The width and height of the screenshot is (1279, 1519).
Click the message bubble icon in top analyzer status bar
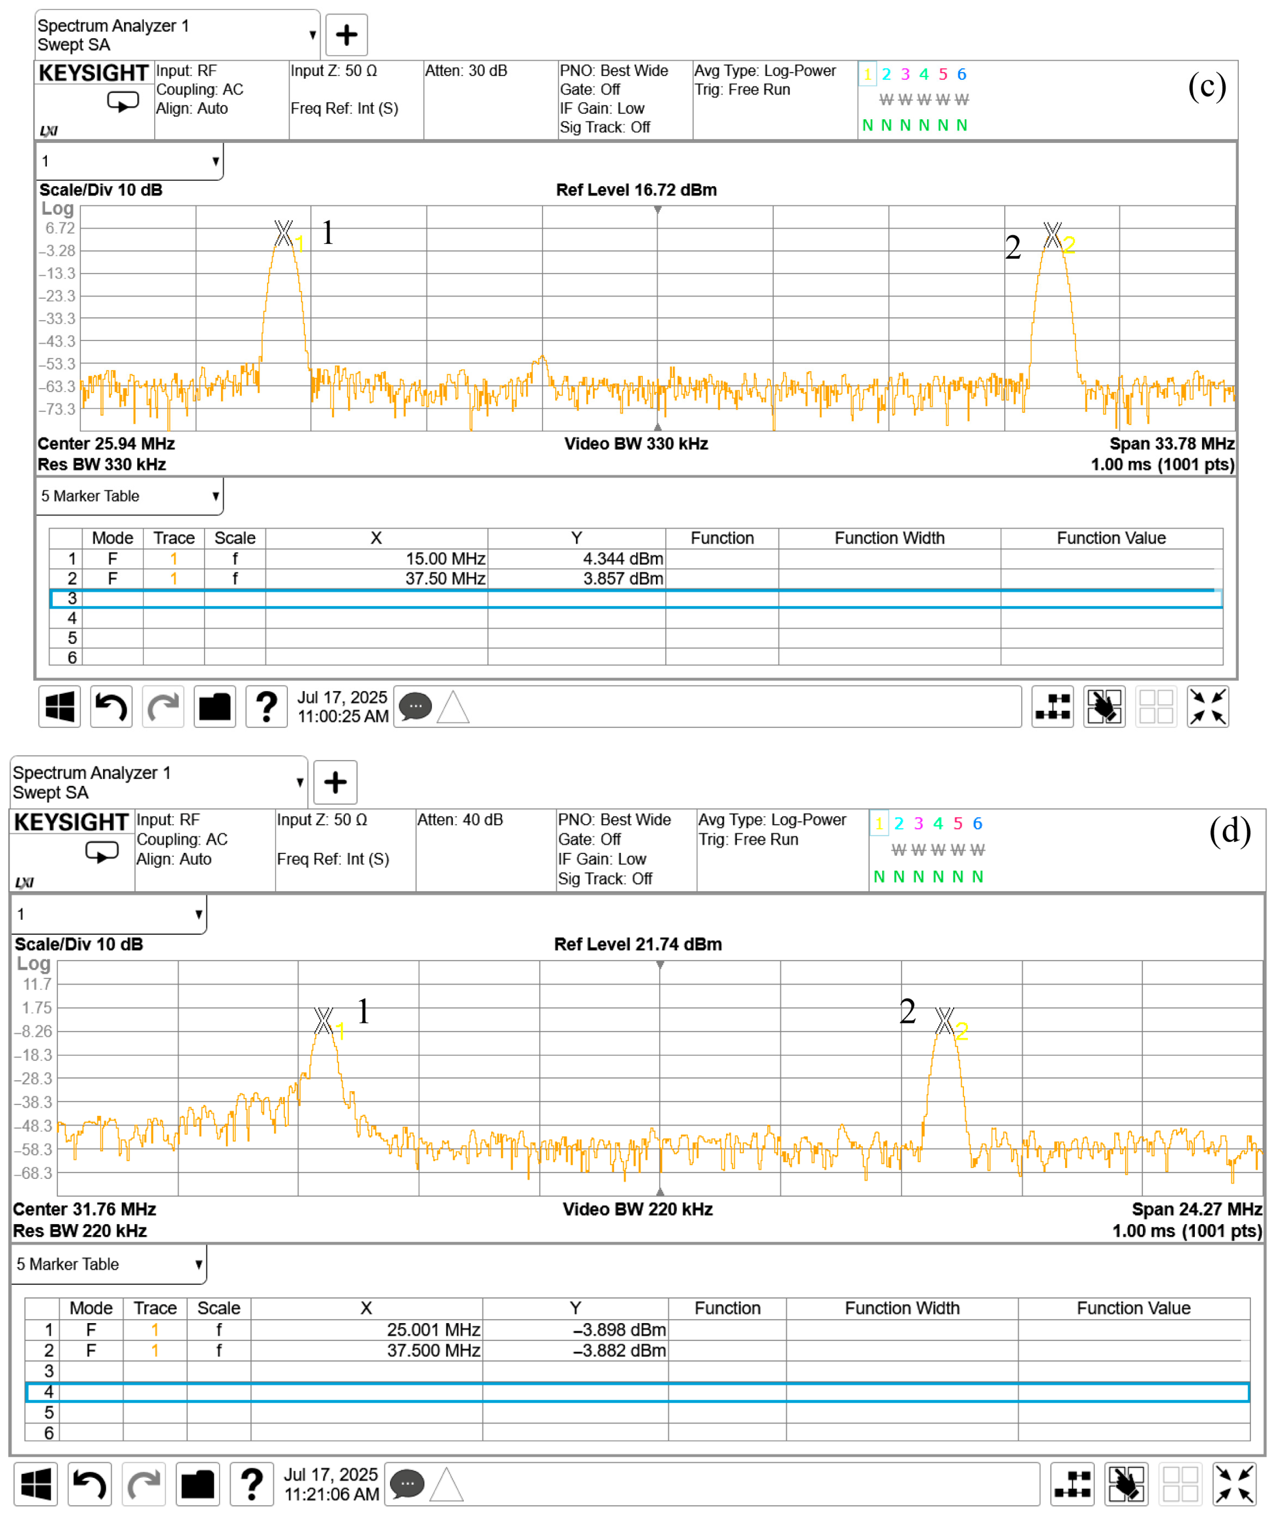point(415,706)
